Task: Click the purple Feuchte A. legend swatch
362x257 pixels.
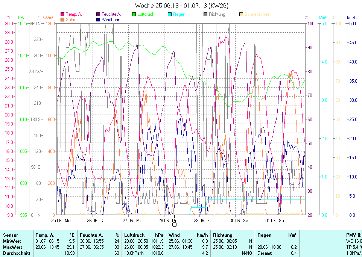Action: (98, 14)
